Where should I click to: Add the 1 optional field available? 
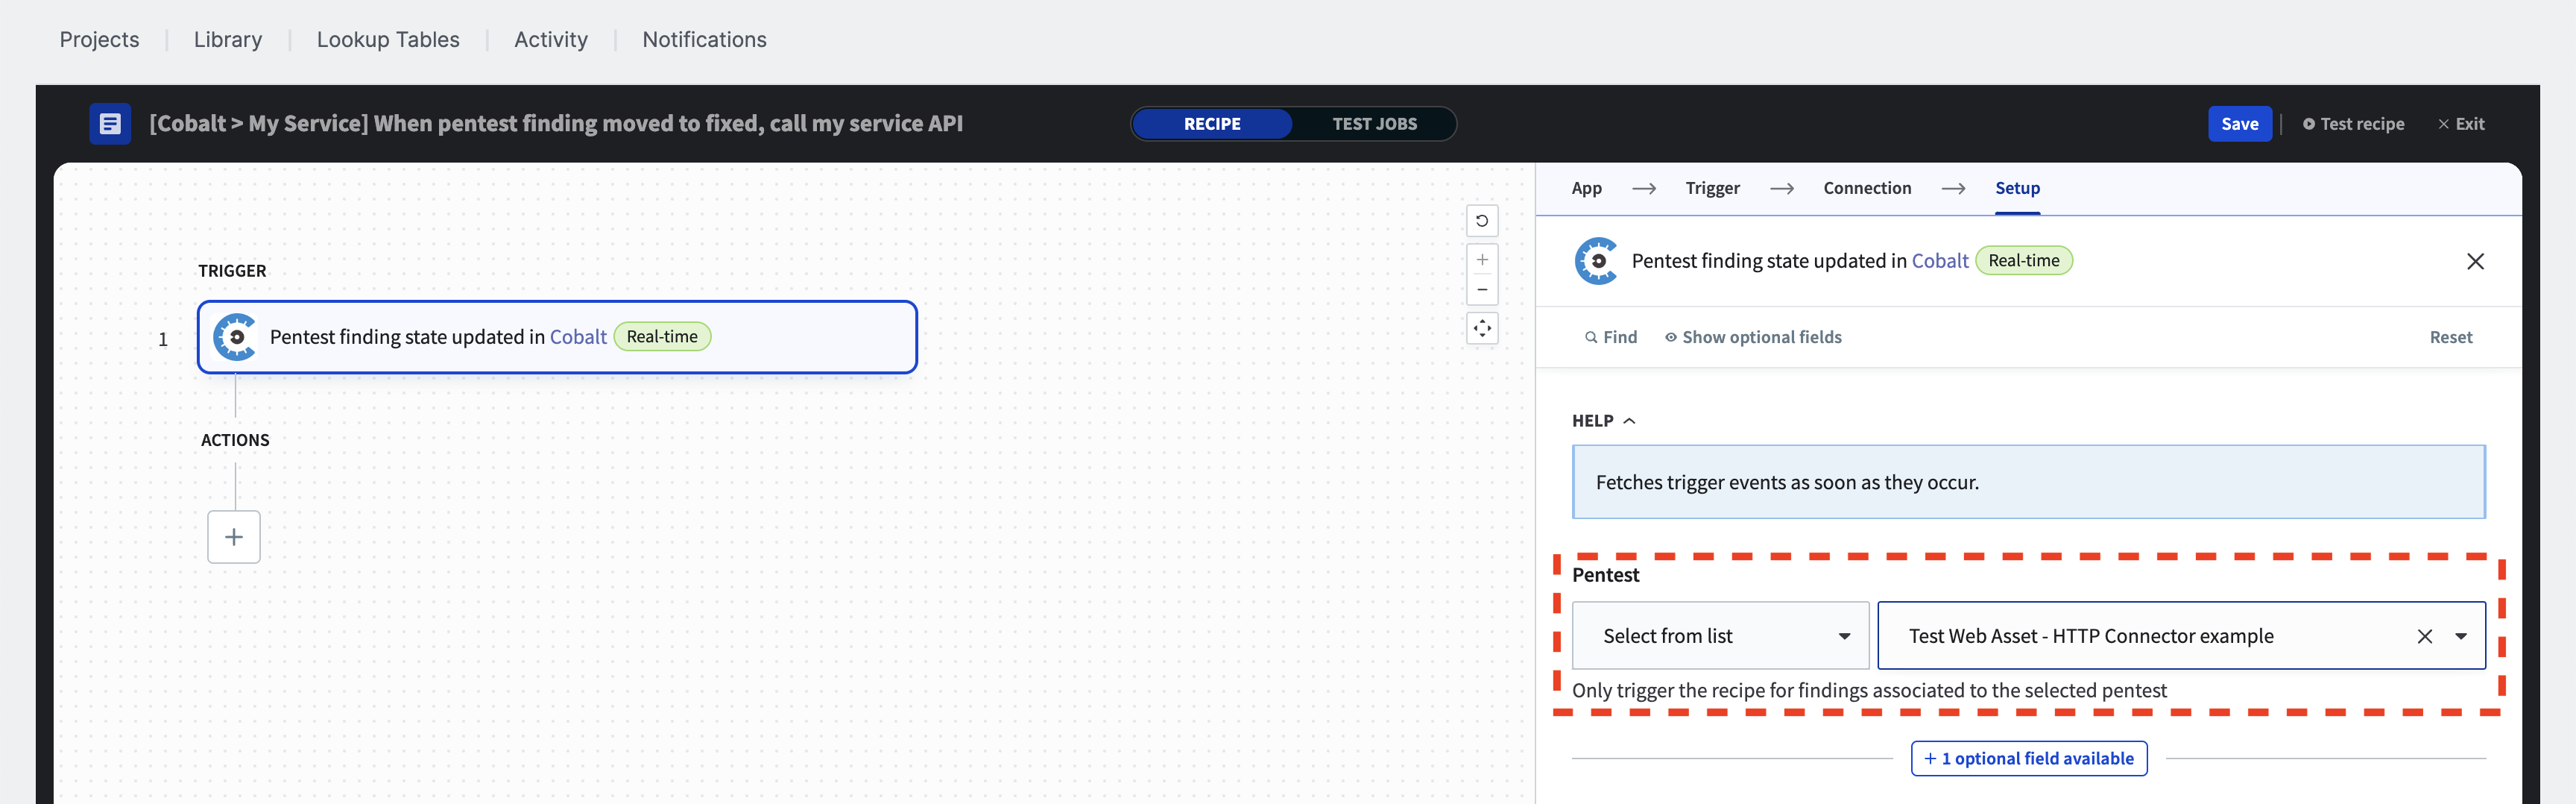click(x=2028, y=758)
